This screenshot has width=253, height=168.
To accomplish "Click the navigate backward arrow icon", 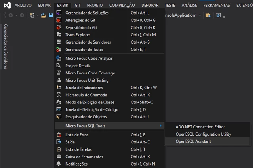I will pyautogui.click(x=11, y=15).
